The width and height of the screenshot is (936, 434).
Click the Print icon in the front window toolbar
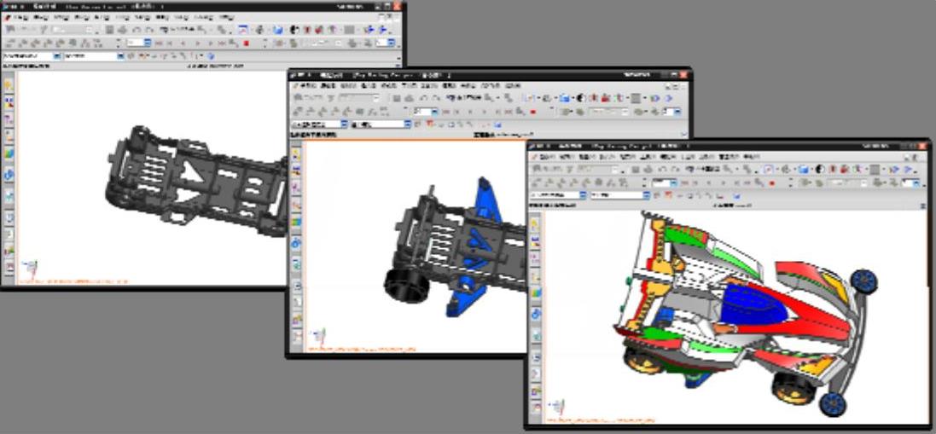pyautogui.click(x=648, y=170)
